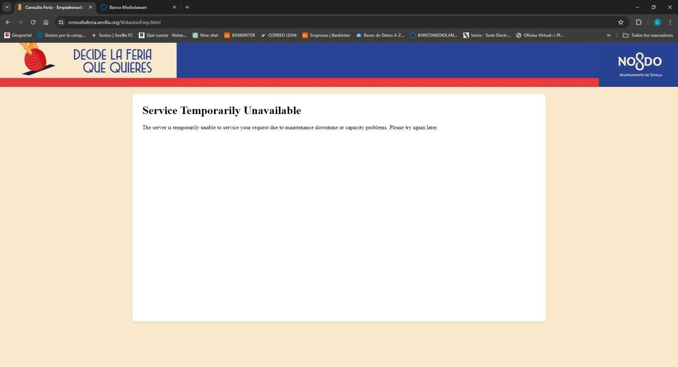Close the Banco Mediolanum tab
Viewport: 678px width, 367px height.
pyautogui.click(x=174, y=7)
